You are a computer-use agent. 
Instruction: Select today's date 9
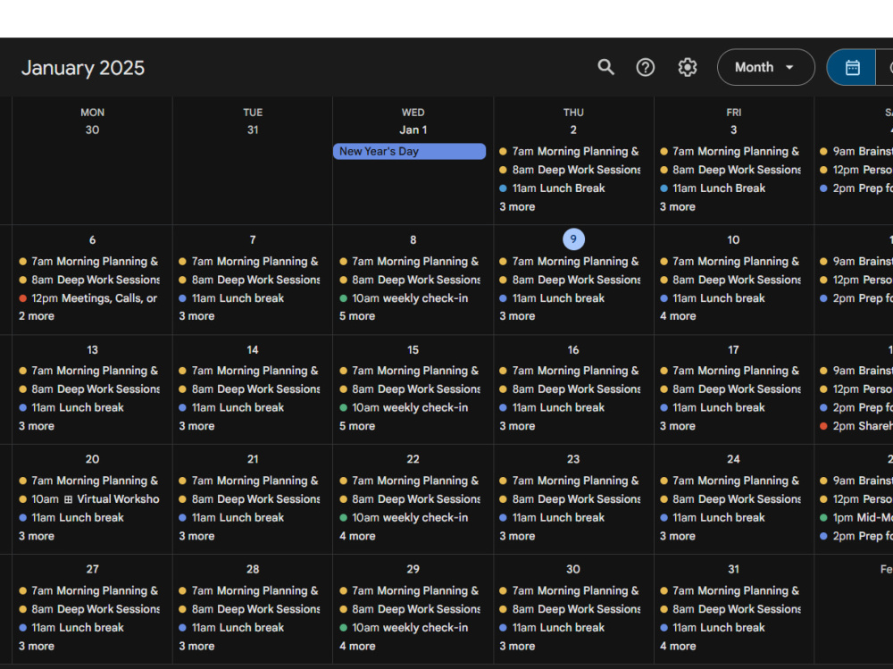573,239
